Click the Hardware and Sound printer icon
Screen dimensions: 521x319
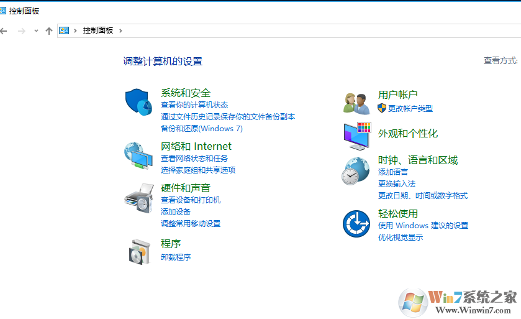click(139, 198)
